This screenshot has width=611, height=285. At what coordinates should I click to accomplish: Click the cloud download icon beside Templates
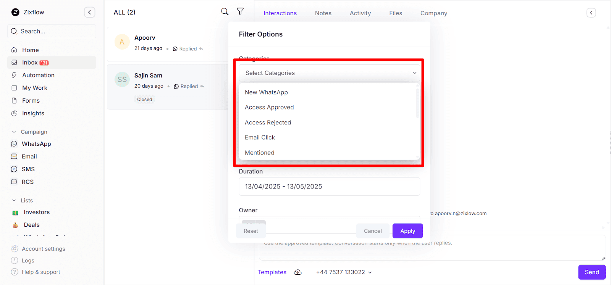tap(297, 272)
